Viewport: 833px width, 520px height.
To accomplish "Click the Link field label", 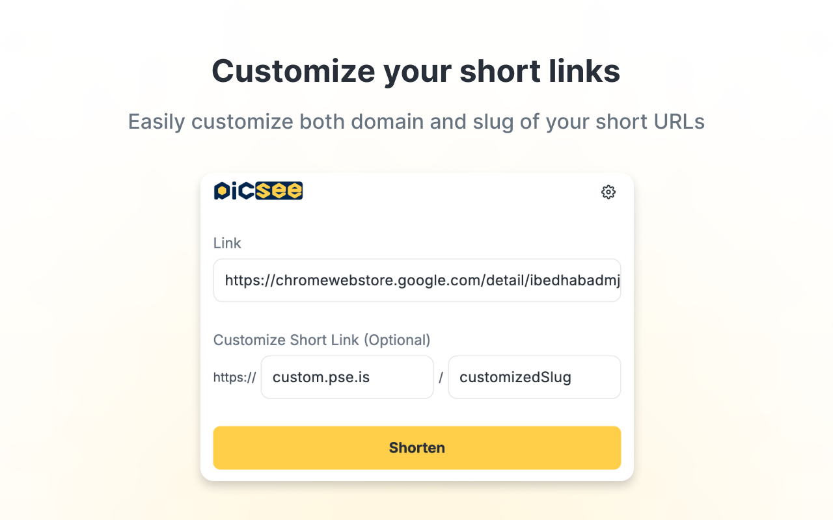I will tap(227, 242).
